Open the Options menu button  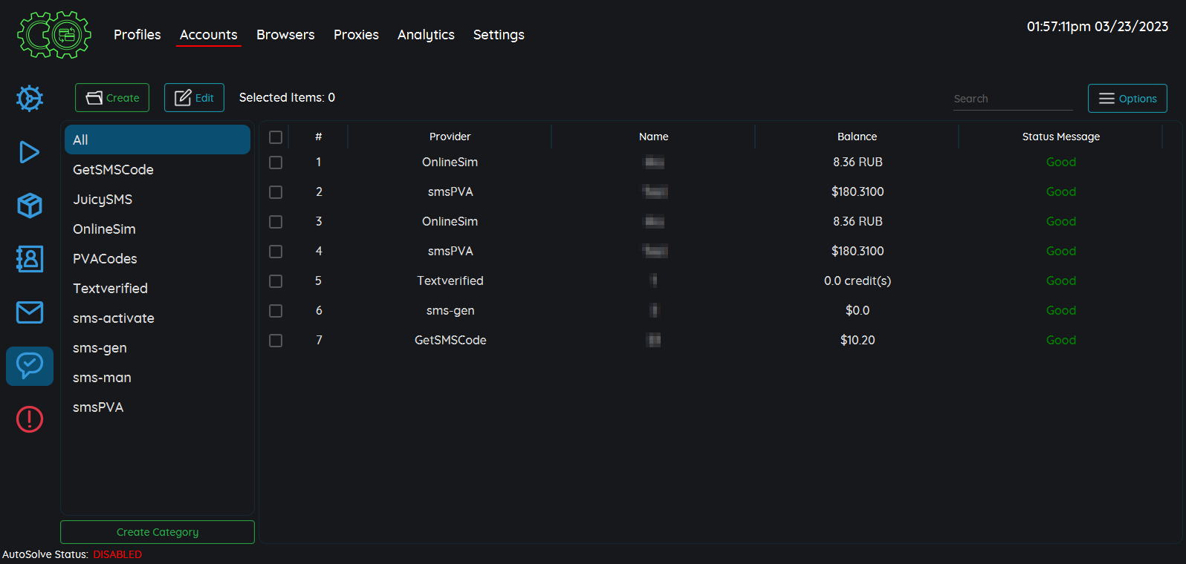tap(1127, 99)
